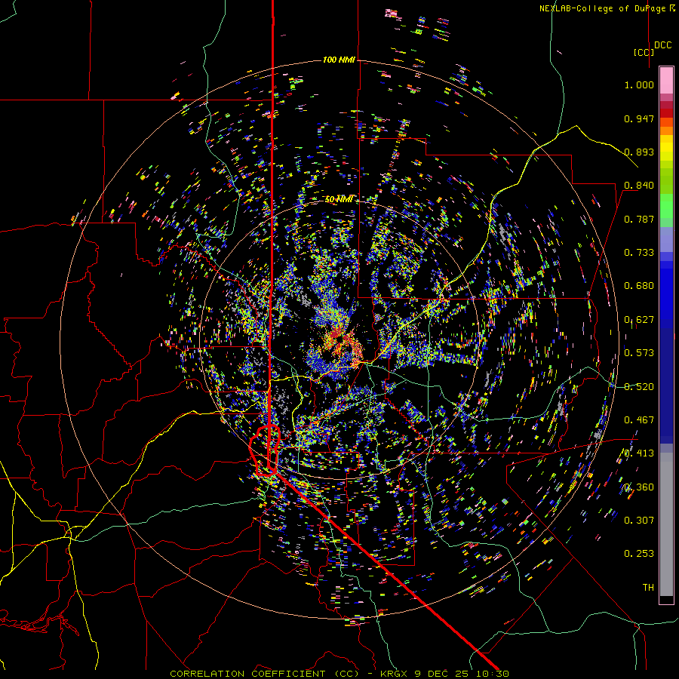
Task: Select the 0.680 scale value
Action: pos(639,286)
